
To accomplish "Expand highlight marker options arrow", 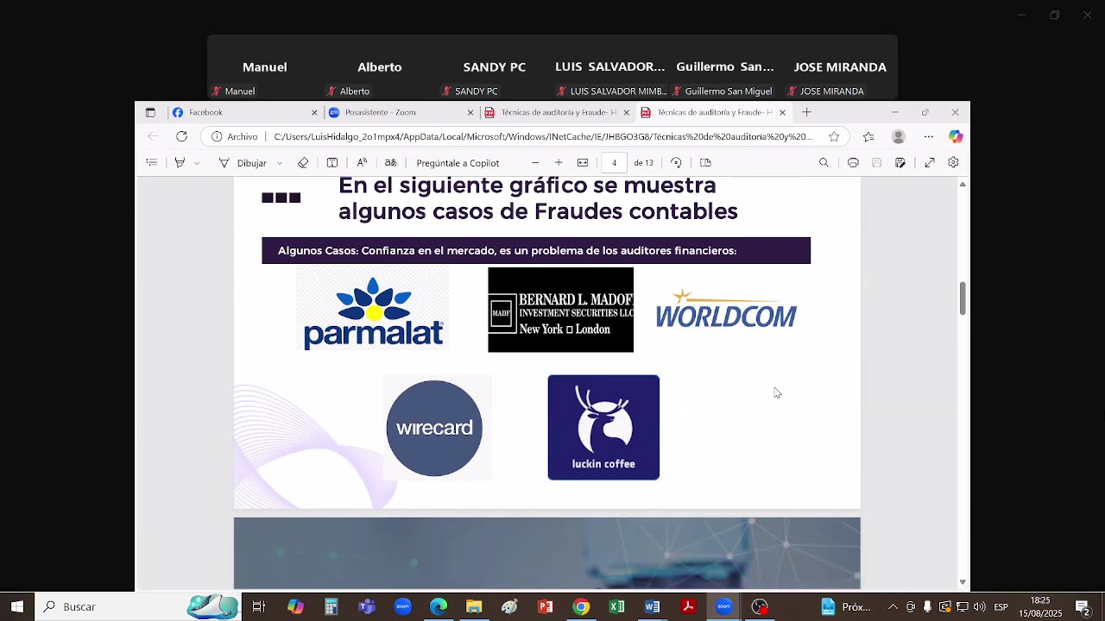I will [x=197, y=163].
